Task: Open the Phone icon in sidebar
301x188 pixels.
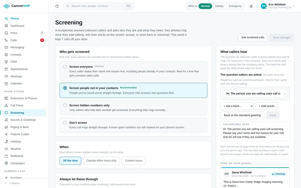Action: (x=6, y=18)
